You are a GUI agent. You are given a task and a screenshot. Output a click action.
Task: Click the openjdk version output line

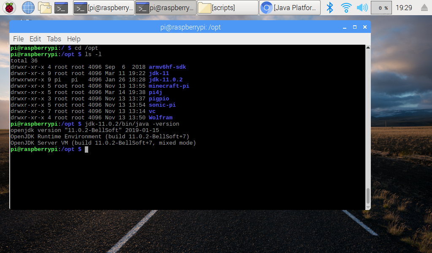point(84,130)
